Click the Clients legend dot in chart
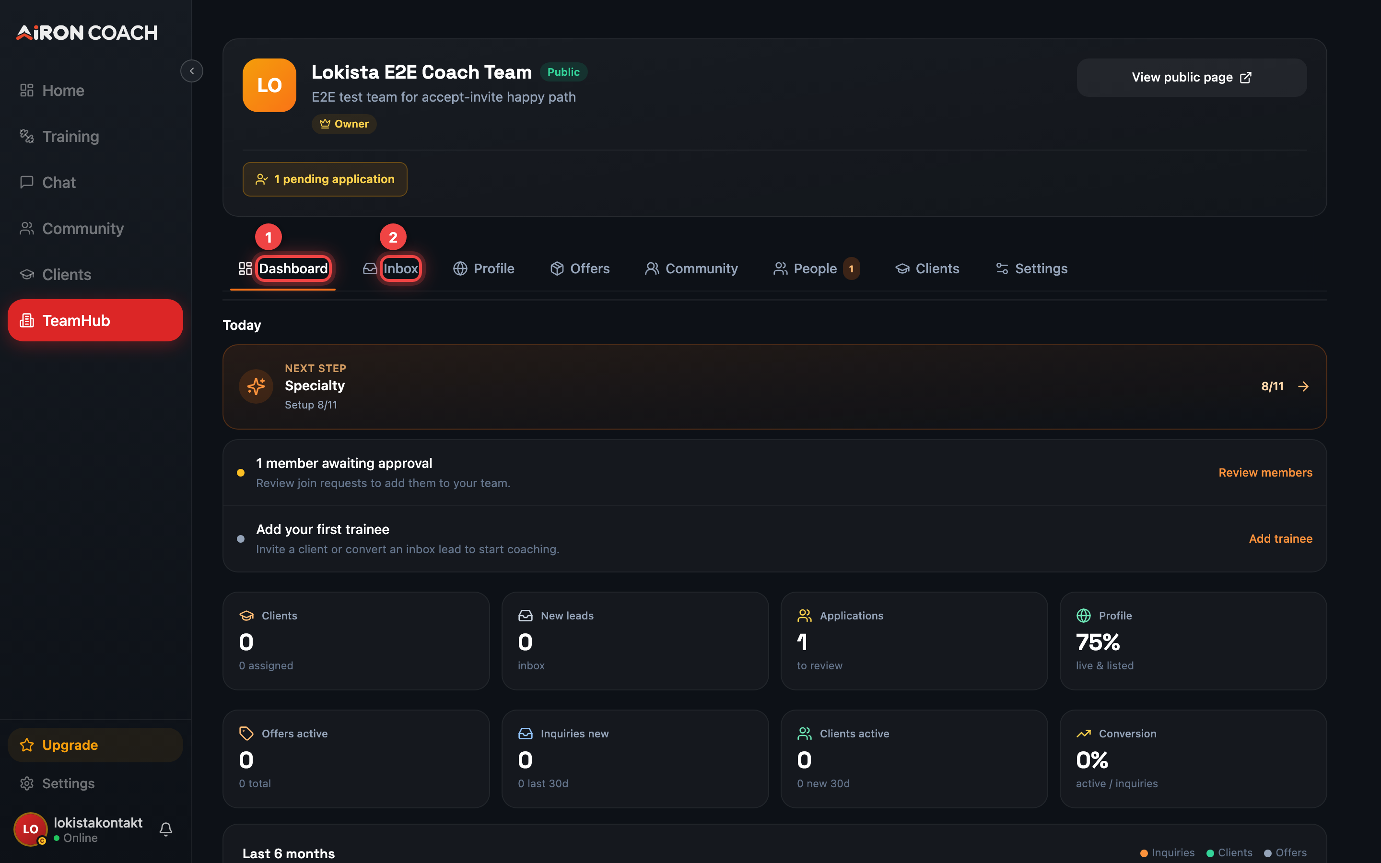The width and height of the screenshot is (1381, 863). [1210, 853]
